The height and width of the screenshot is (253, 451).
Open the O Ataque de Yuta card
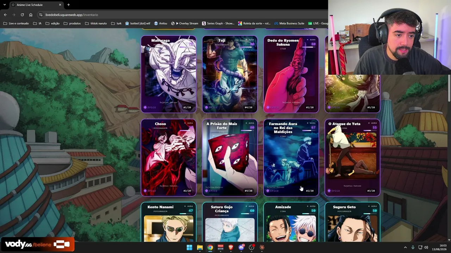[352, 157]
